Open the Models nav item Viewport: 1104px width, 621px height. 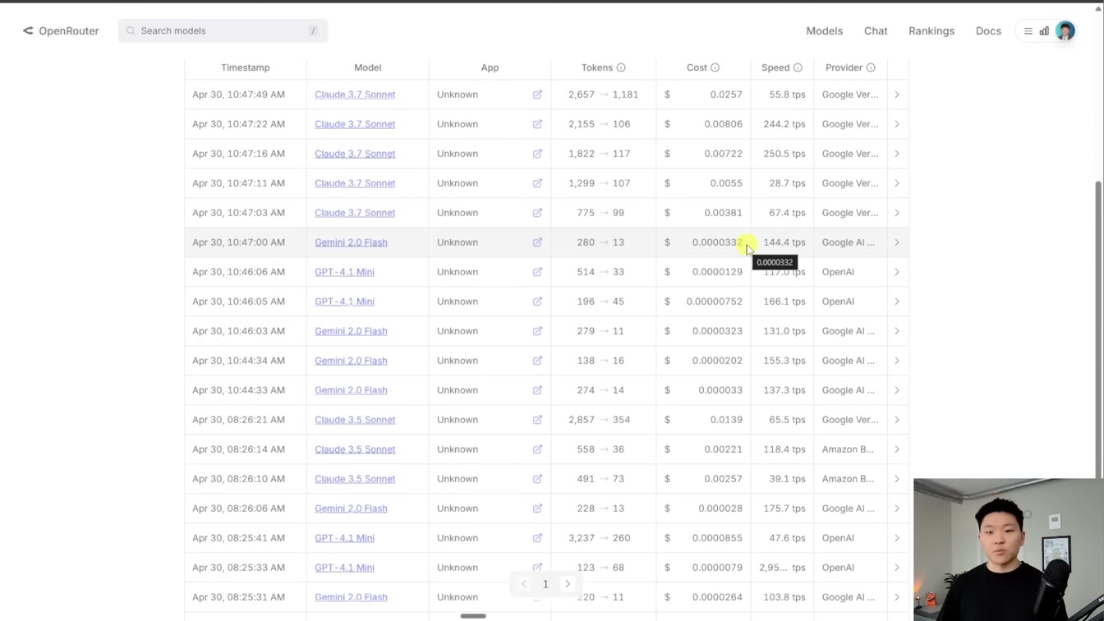pos(824,30)
